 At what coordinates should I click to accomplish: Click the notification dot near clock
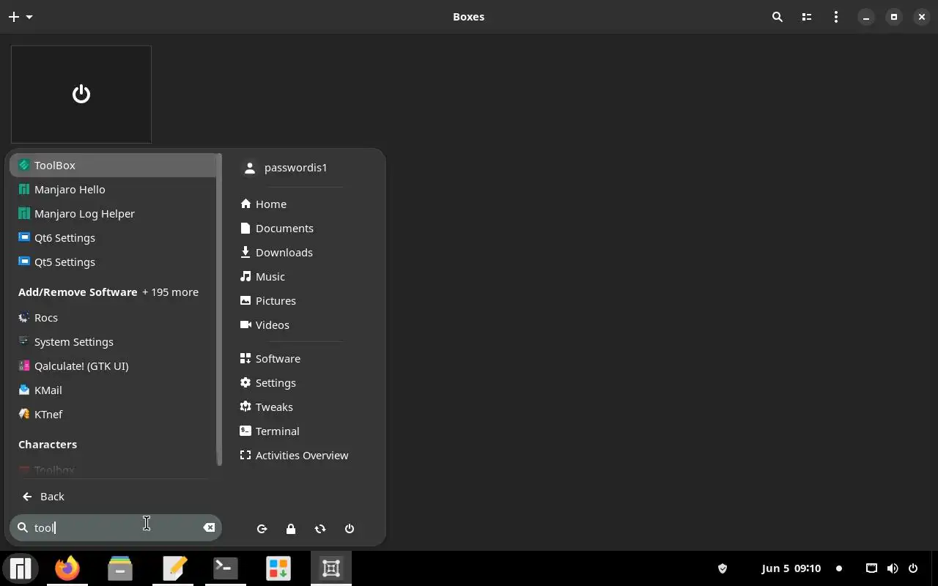(x=839, y=568)
